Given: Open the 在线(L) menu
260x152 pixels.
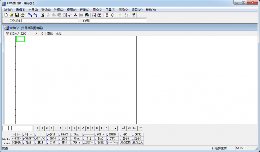Looking at the screenshot, I should (84, 9).
